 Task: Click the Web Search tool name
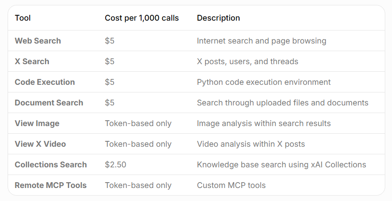pos(38,41)
